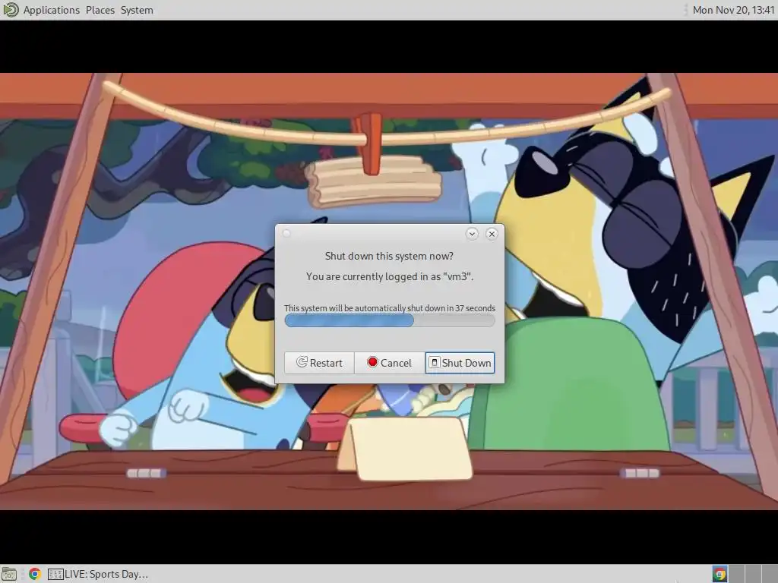
Task: Click the 'logged in as "vm3"' message
Action: pyautogui.click(x=390, y=276)
